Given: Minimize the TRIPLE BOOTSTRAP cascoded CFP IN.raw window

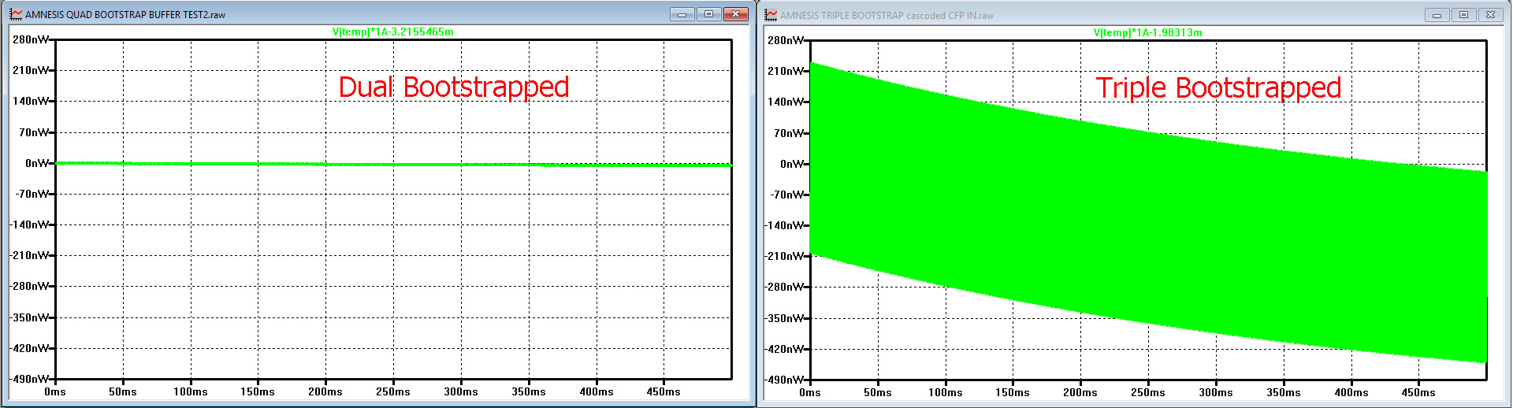Looking at the screenshot, I should 1437,15.
